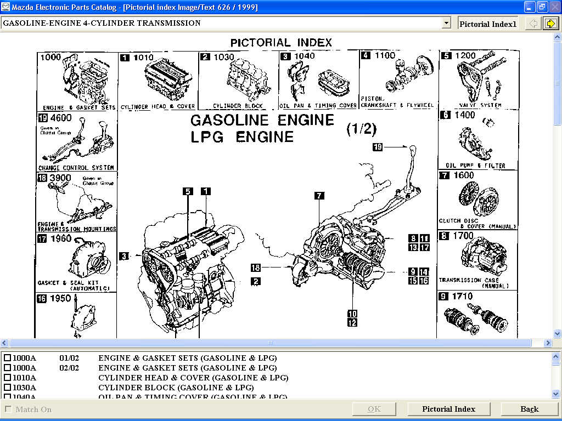Image resolution: width=562 pixels, height=421 pixels.
Task: Open the 4600 Change Control System thumbnail
Action: point(77,142)
